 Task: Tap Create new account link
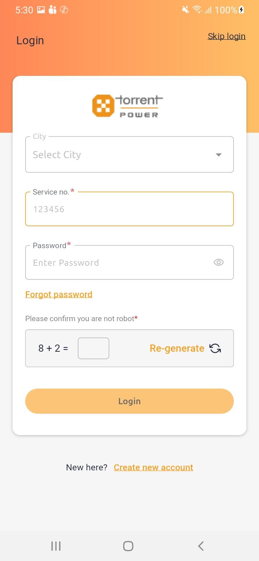coord(154,467)
